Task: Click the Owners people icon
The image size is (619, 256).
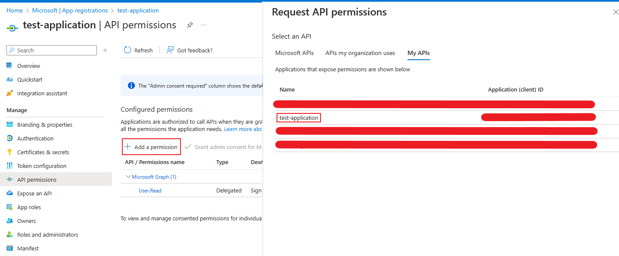Action: [9, 221]
